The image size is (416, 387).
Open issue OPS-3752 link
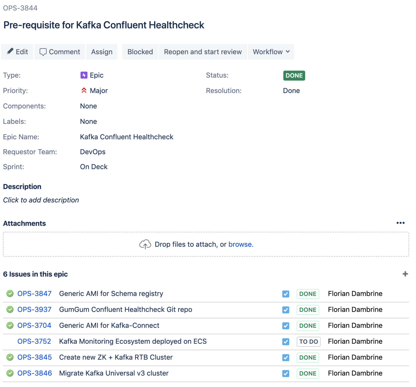[34, 341]
